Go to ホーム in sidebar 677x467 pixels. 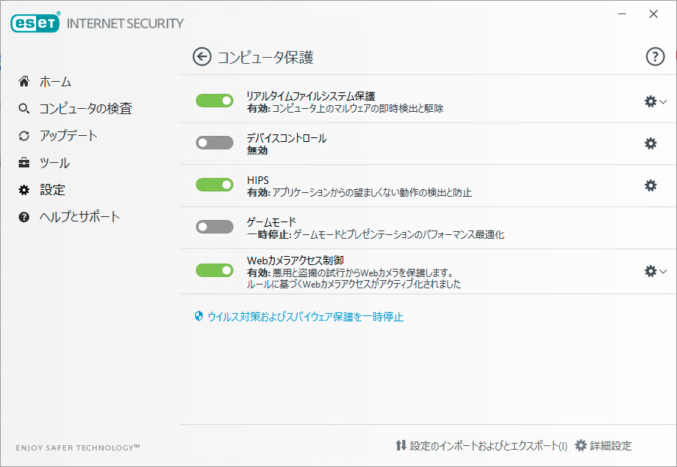coord(56,82)
